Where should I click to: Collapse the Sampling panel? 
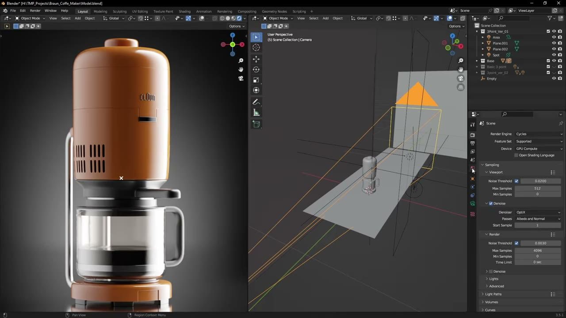click(x=492, y=165)
